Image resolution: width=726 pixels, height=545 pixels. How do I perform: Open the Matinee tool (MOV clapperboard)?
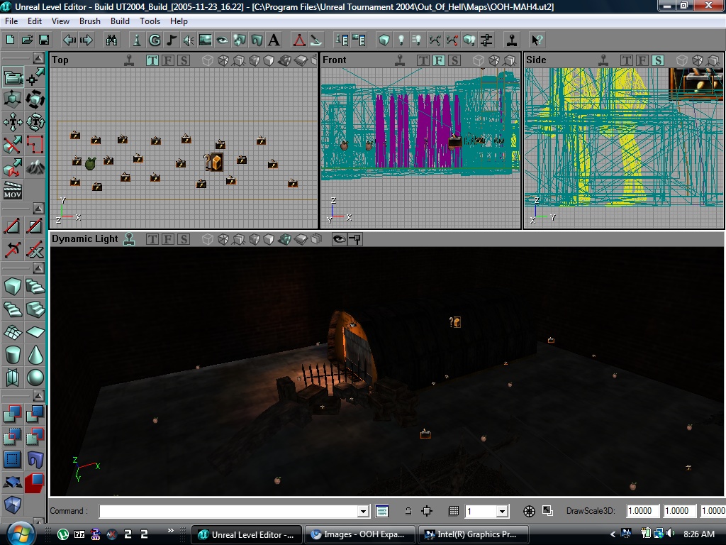[13, 190]
